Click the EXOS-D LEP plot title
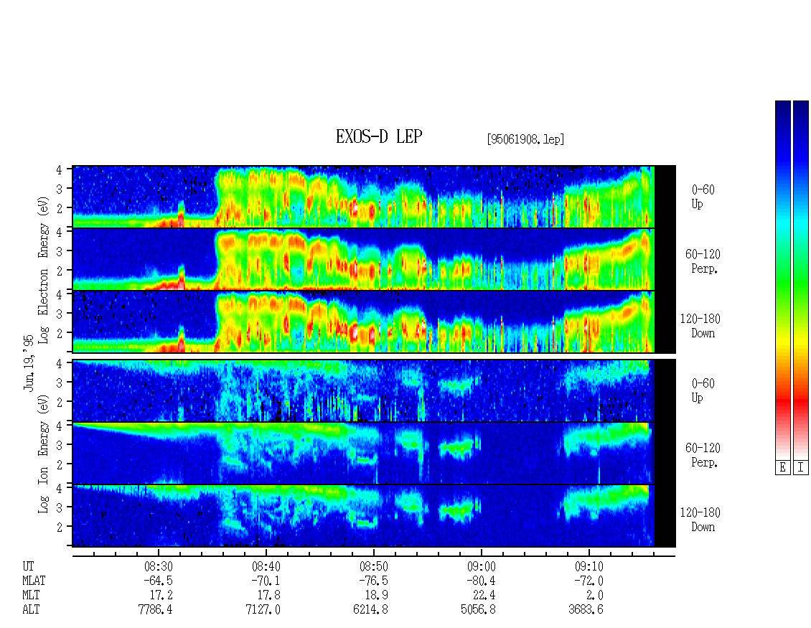Screen dimensions: 811x628 (379, 136)
